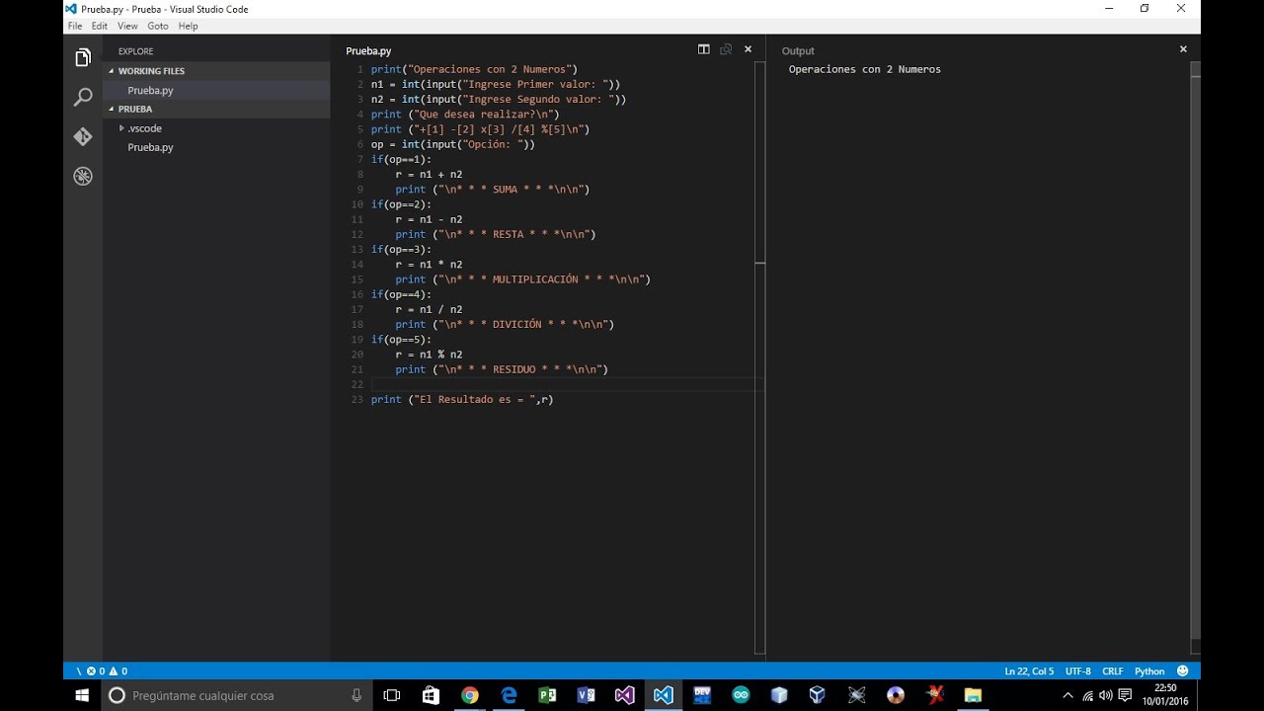Open File Explorer from taskbar
1264x711 pixels.
[973, 695]
